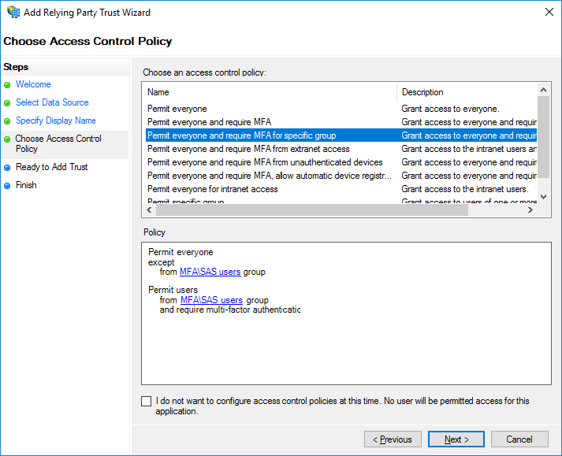Check the do not configure policies checkbox
This screenshot has height=456, width=562.
[147, 402]
